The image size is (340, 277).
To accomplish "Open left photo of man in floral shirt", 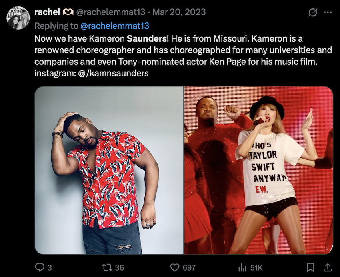I will coord(109,170).
